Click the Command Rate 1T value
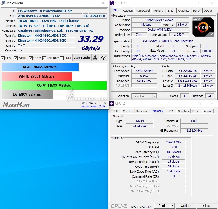218x209 pixels. click(174, 176)
